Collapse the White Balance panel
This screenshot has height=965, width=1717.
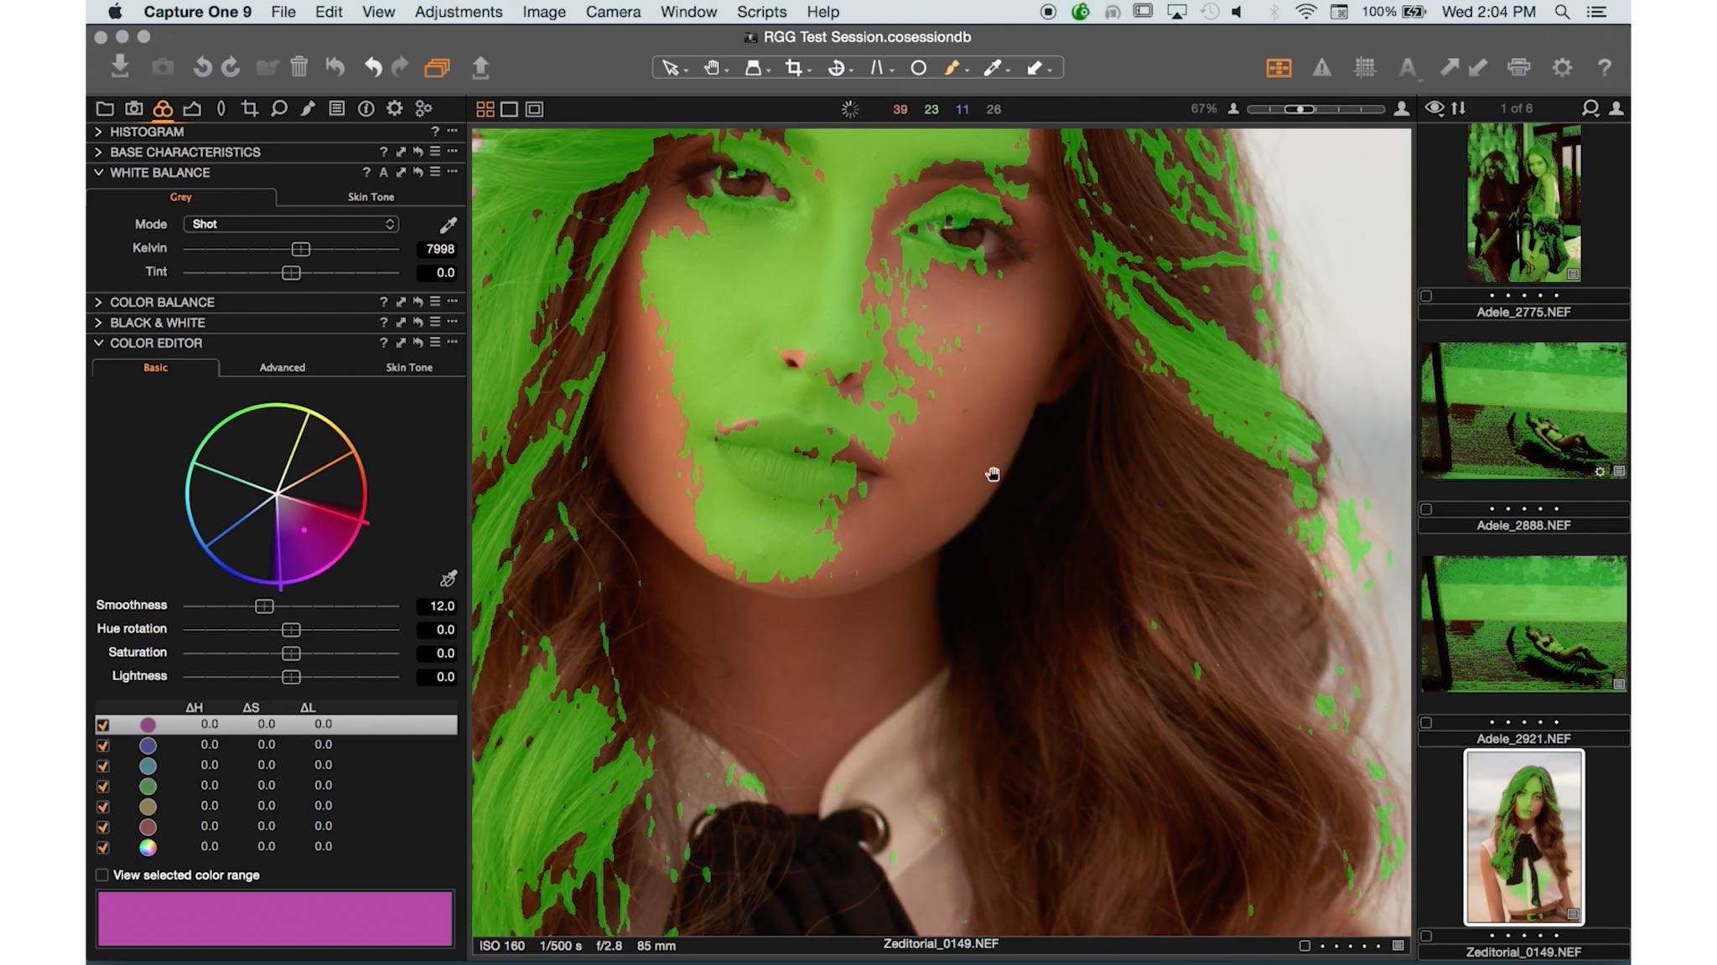[x=98, y=173]
